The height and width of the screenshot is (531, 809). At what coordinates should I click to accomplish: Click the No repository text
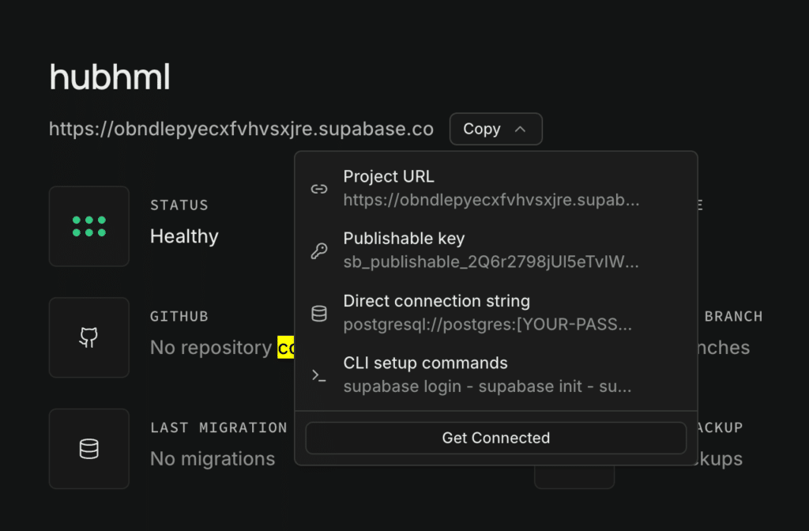point(210,348)
